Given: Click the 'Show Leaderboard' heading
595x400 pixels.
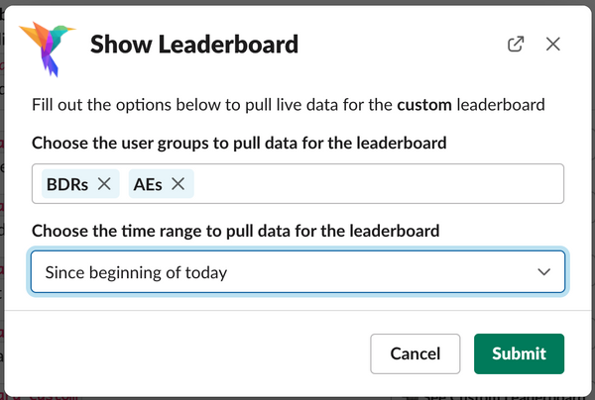Looking at the screenshot, I should point(194,45).
